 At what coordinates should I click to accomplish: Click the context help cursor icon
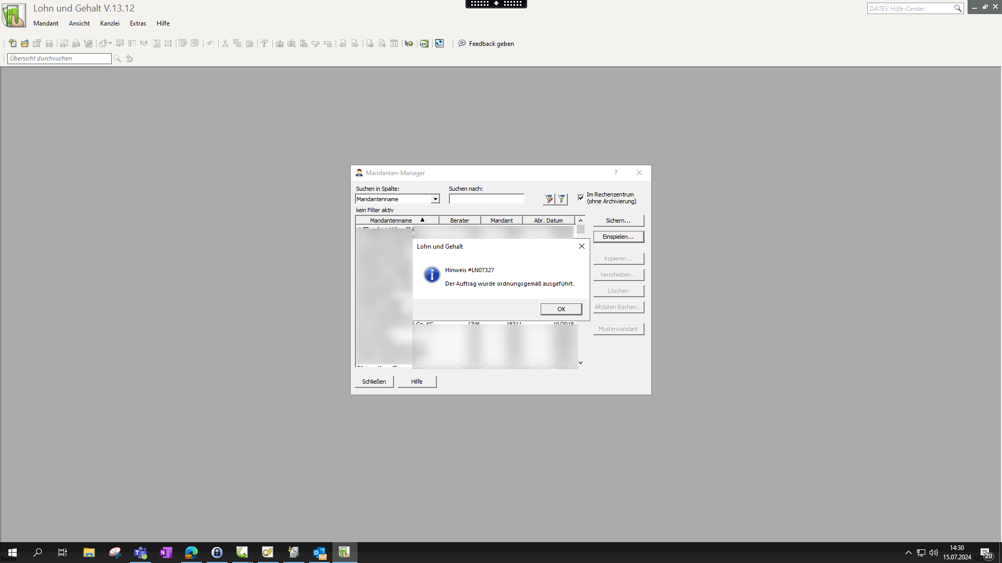(x=409, y=43)
